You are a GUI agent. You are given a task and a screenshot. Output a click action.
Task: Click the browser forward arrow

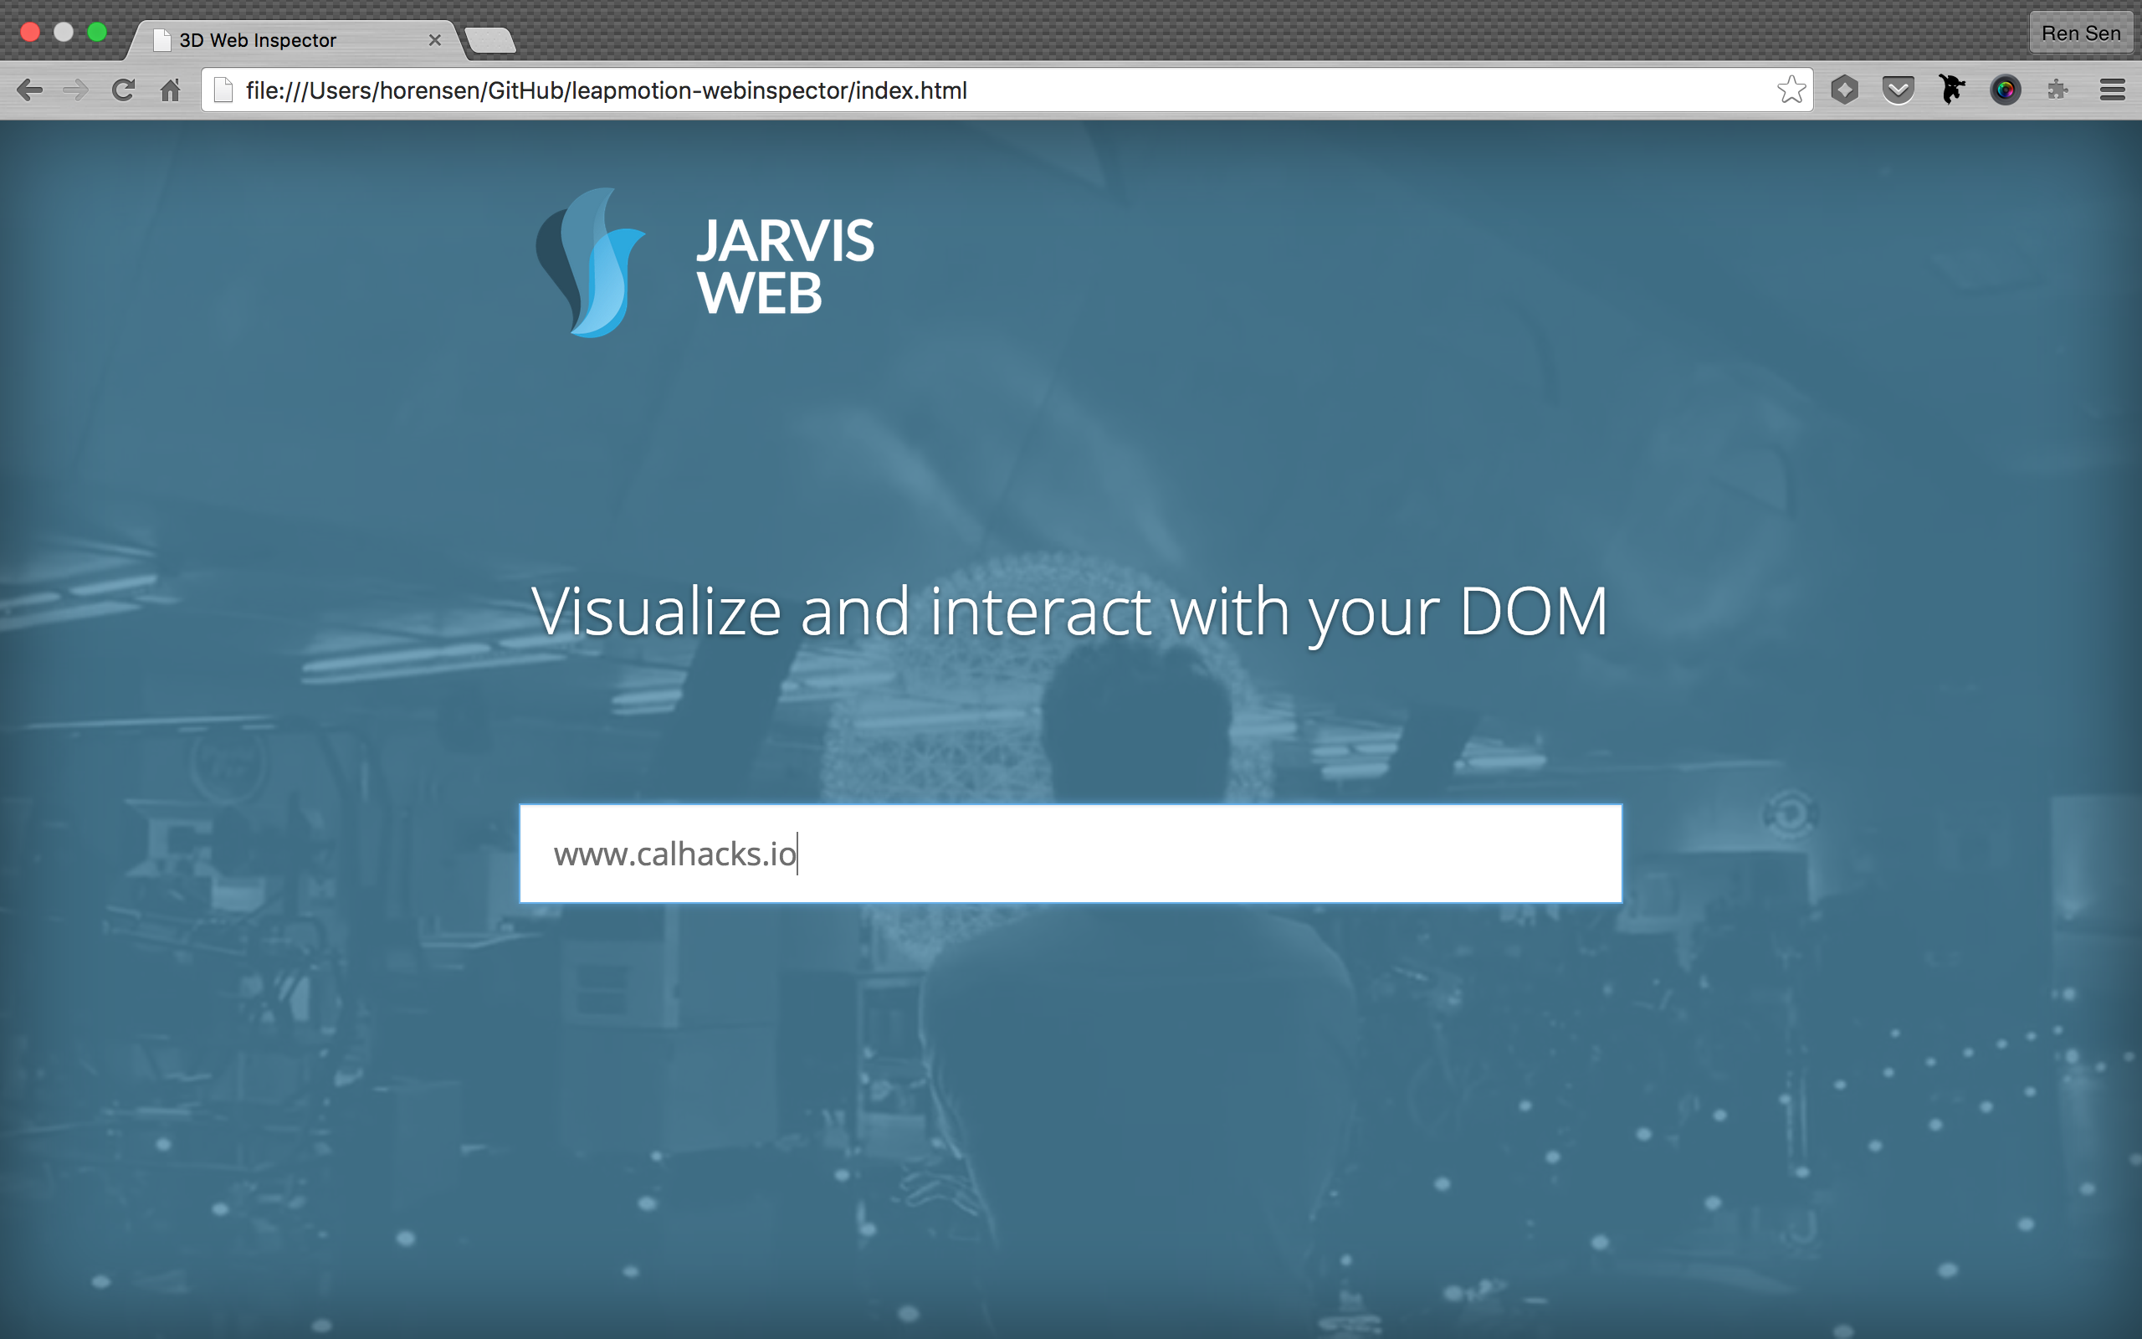click(x=76, y=90)
